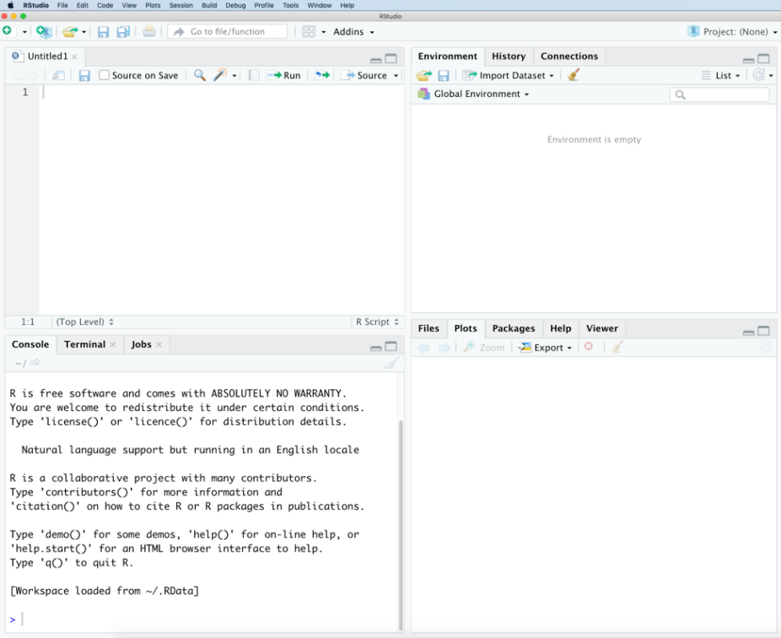Click the New File plus icon
This screenshot has height=638, width=781.
7,31
